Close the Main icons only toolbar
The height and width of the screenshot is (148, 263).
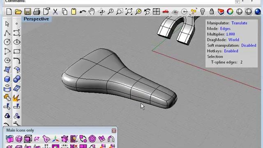click(114, 131)
